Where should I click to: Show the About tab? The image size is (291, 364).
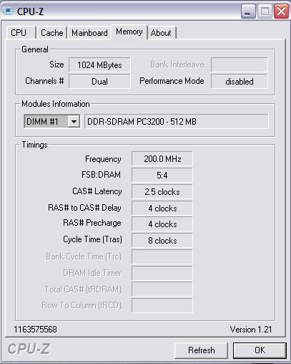(161, 33)
